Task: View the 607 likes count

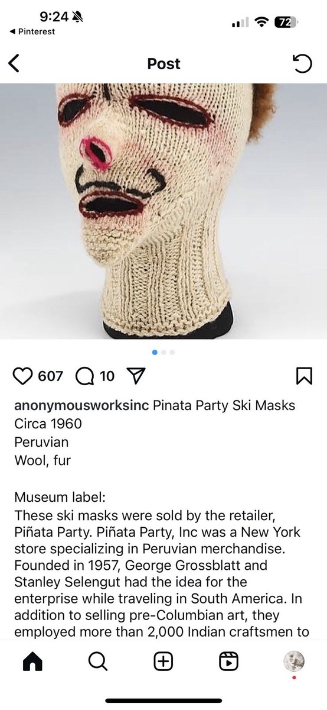Action: [50, 376]
